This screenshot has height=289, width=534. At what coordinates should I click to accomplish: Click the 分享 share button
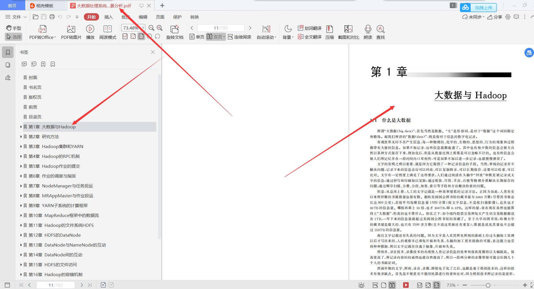click(x=495, y=17)
